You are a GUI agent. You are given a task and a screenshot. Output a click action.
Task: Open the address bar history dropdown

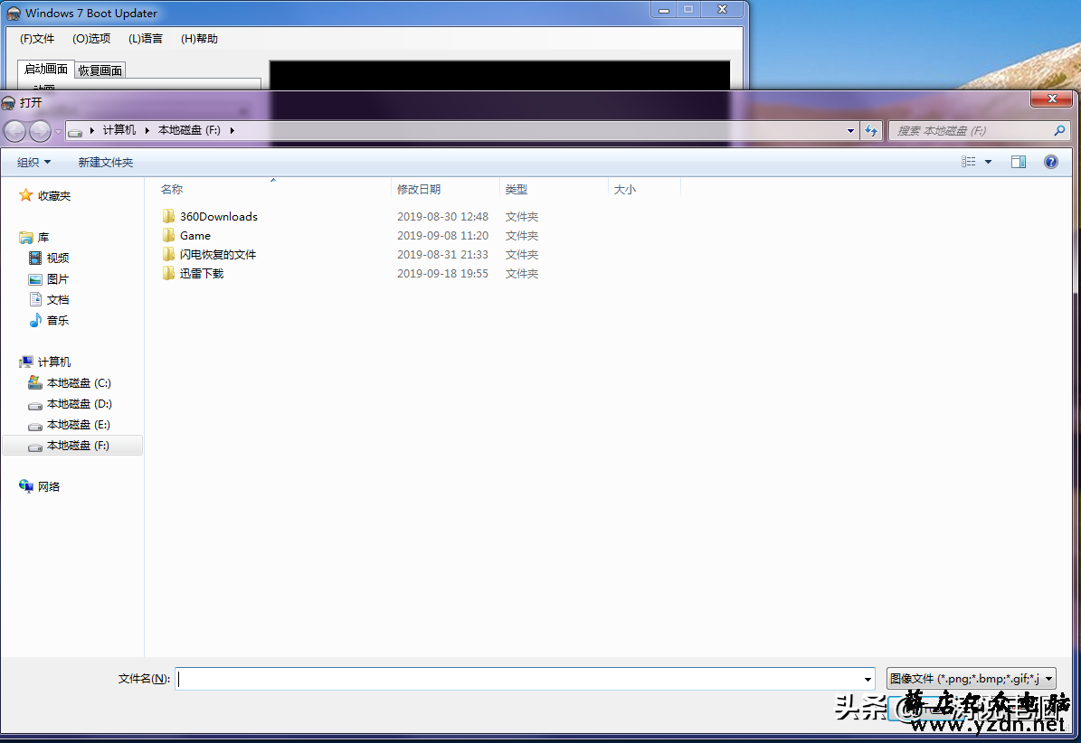(x=850, y=131)
